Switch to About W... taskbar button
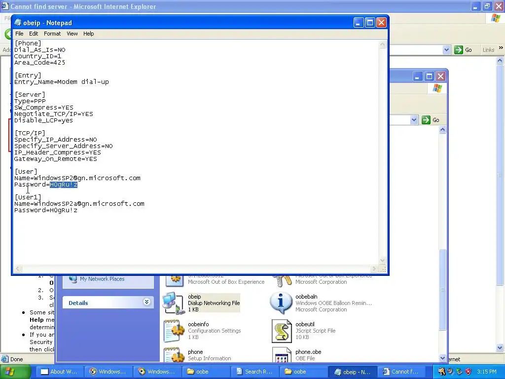Image resolution: width=505 pixels, height=379 pixels. [x=59, y=372]
